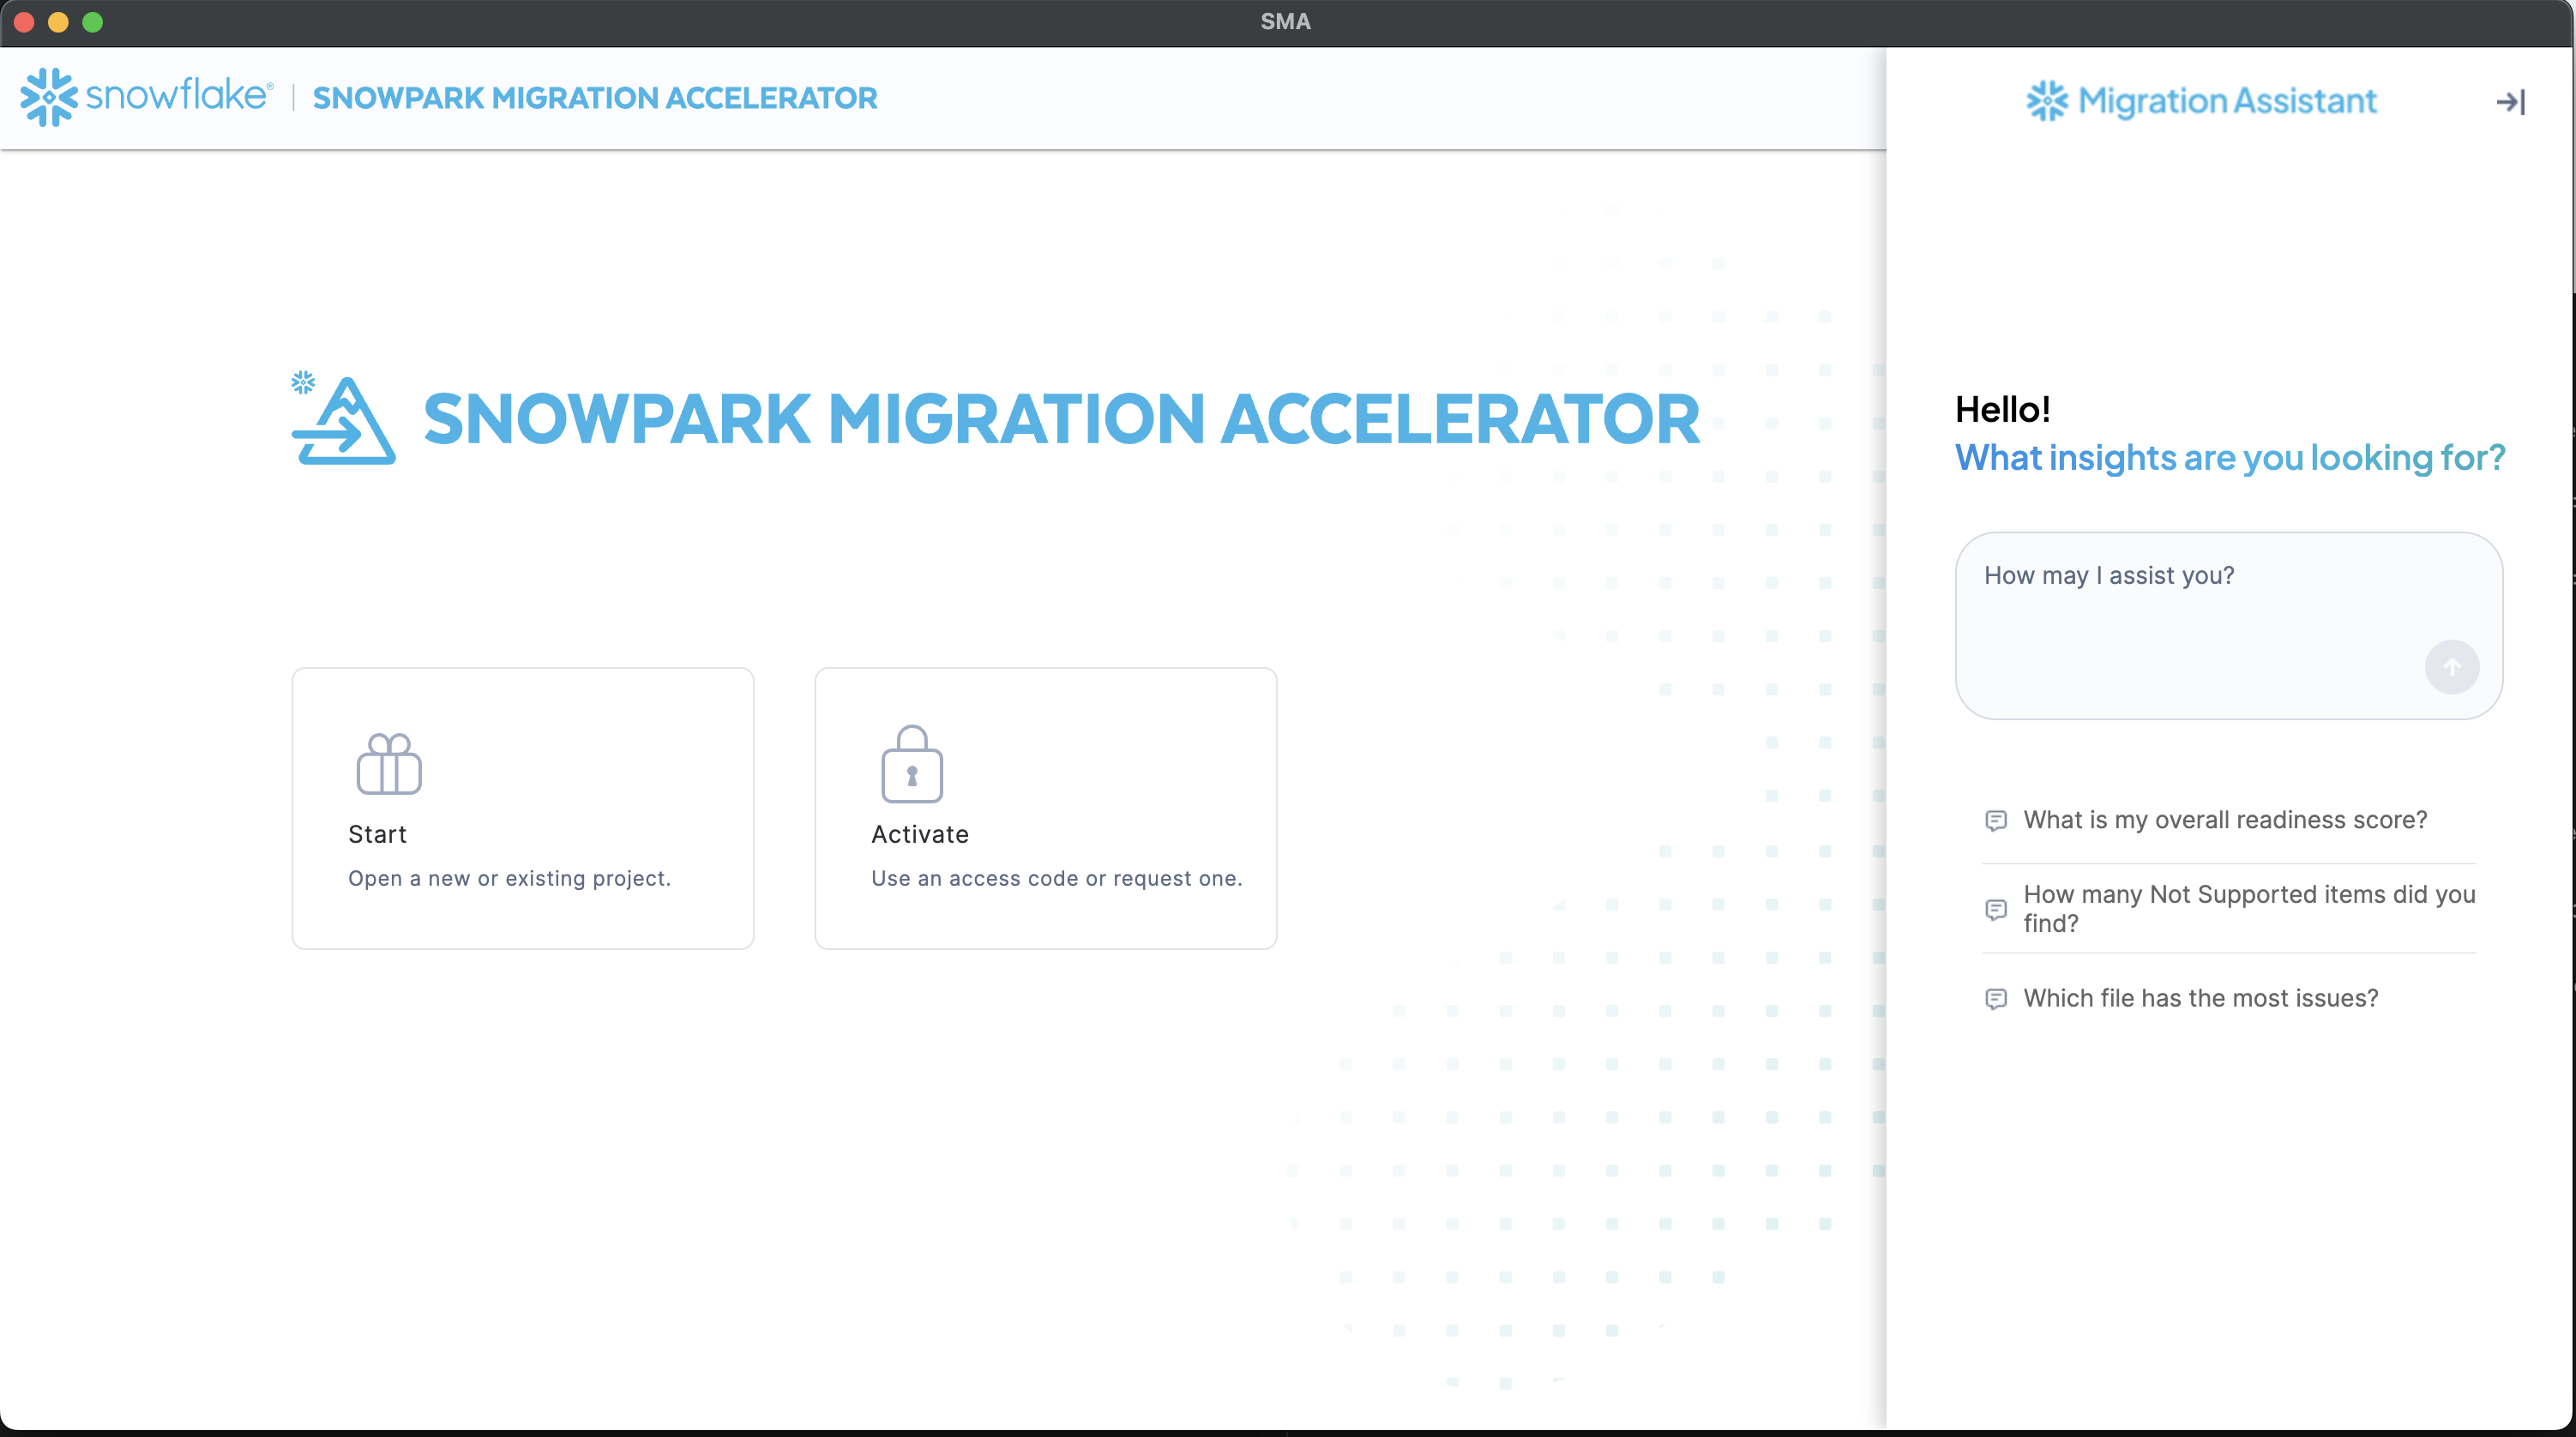Click the mountain arrow accelerator logo
Screen dimensions: 2576x1437
click(344, 420)
